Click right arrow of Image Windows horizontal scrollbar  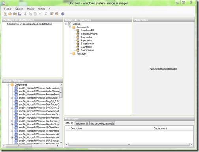(x=57, y=146)
